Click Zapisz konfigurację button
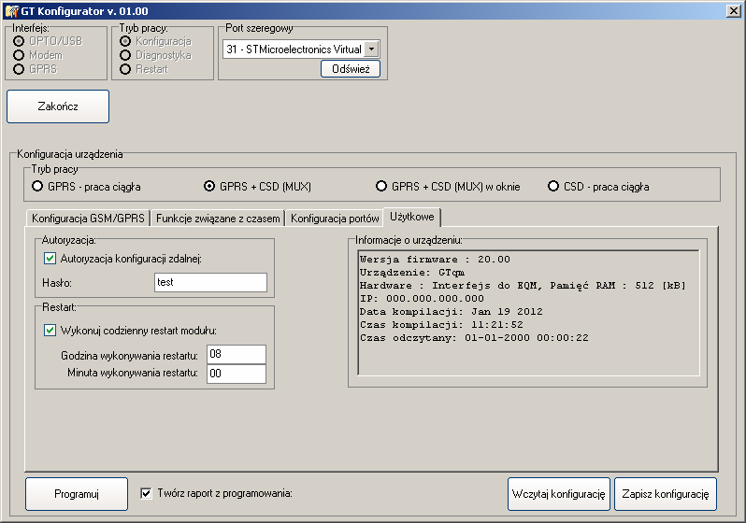This screenshot has width=746, height=523. (x=665, y=494)
